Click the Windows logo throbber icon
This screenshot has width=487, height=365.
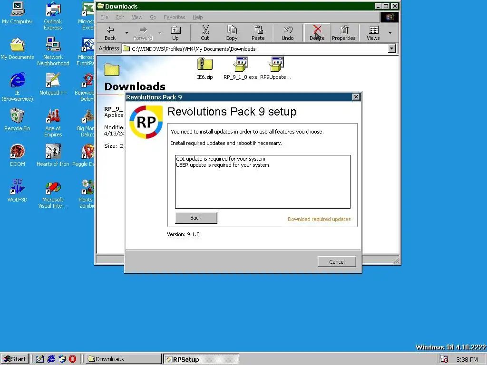[x=390, y=17]
